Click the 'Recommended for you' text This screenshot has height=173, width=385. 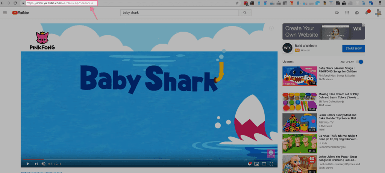click(332, 147)
